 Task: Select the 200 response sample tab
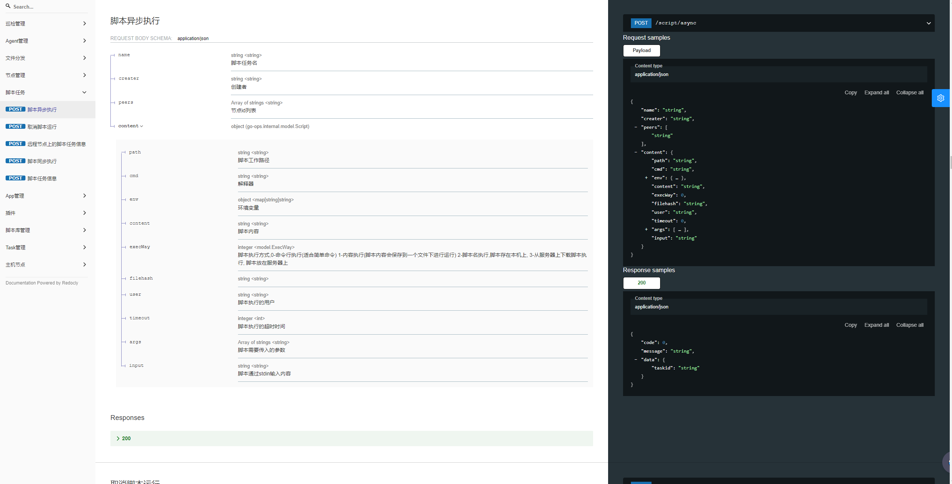[x=641, y=283]
